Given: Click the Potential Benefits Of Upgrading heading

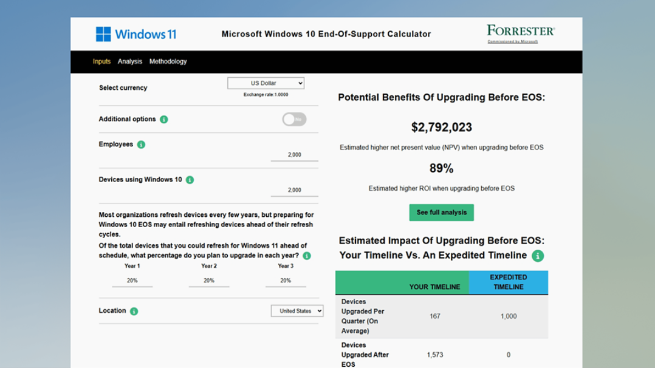Looking at the screenshot, I should click(x=442, y=97).
